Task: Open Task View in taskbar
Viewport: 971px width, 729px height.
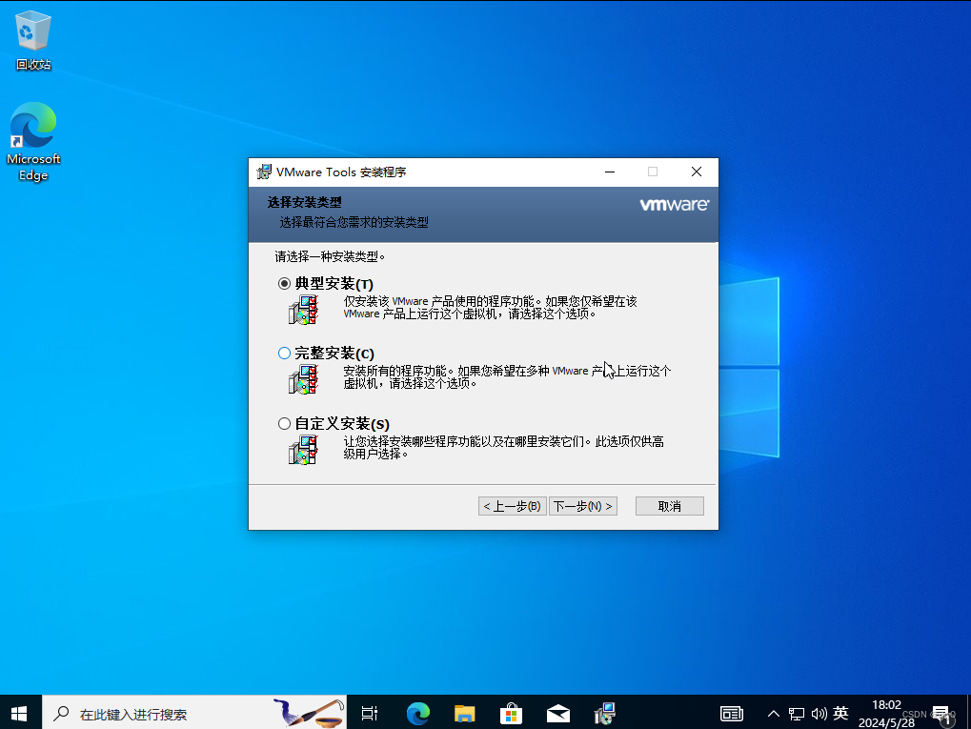Action: click(x=370, y=714)
